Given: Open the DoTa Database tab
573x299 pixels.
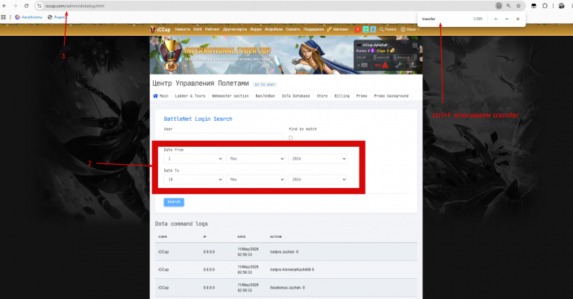Looking at the screenshot, I should (295, 96).
